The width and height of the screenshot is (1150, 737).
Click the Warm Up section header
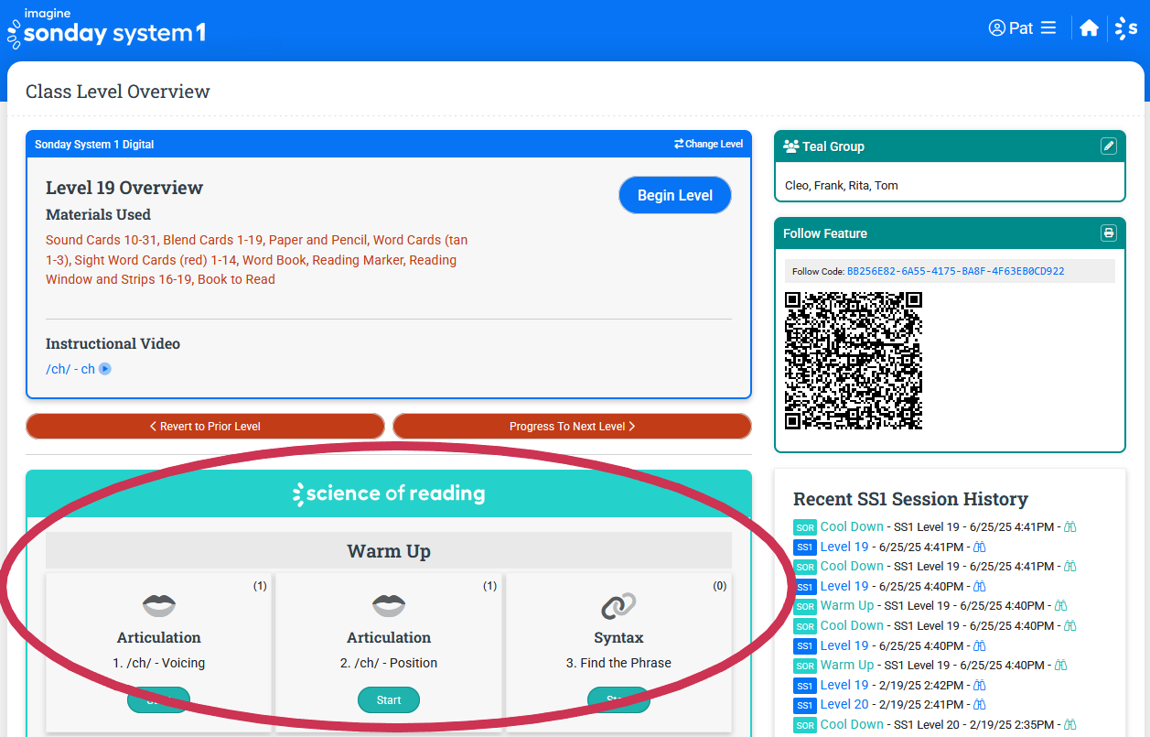click(x=389, y=551)
